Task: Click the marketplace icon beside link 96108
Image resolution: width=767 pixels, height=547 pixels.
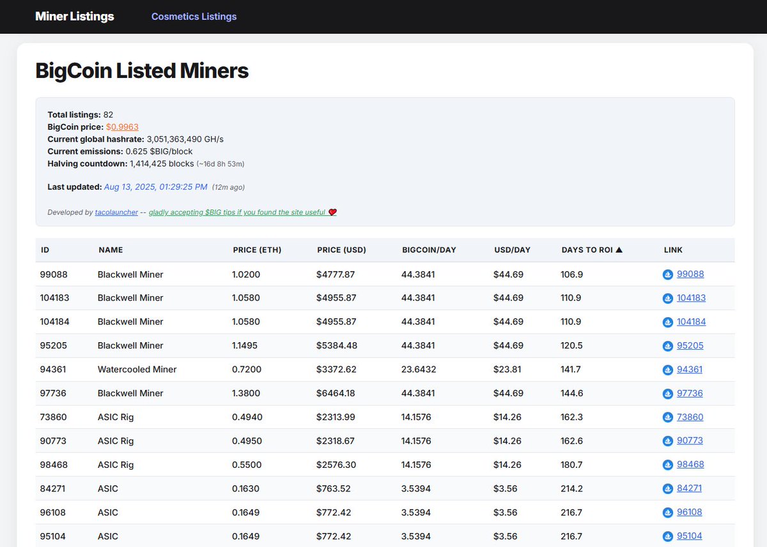Action: [668, 513]
